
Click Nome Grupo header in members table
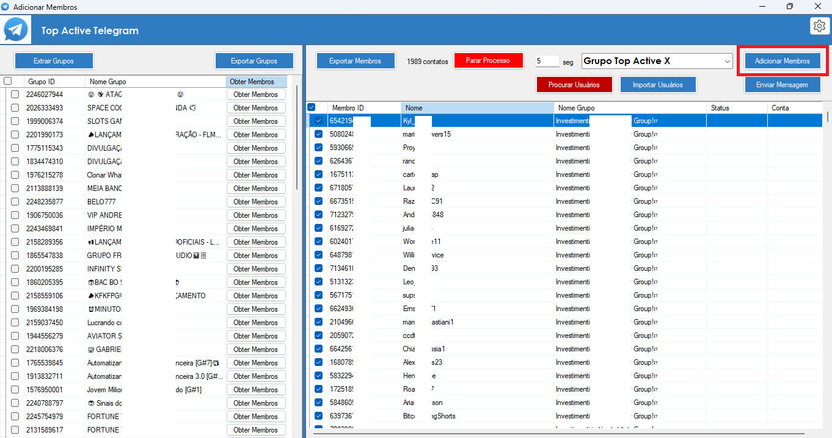click(x=630, y=108)
